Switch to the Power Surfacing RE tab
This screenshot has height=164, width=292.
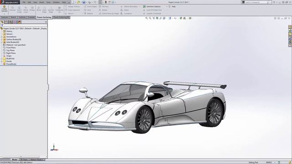[61, 17]
